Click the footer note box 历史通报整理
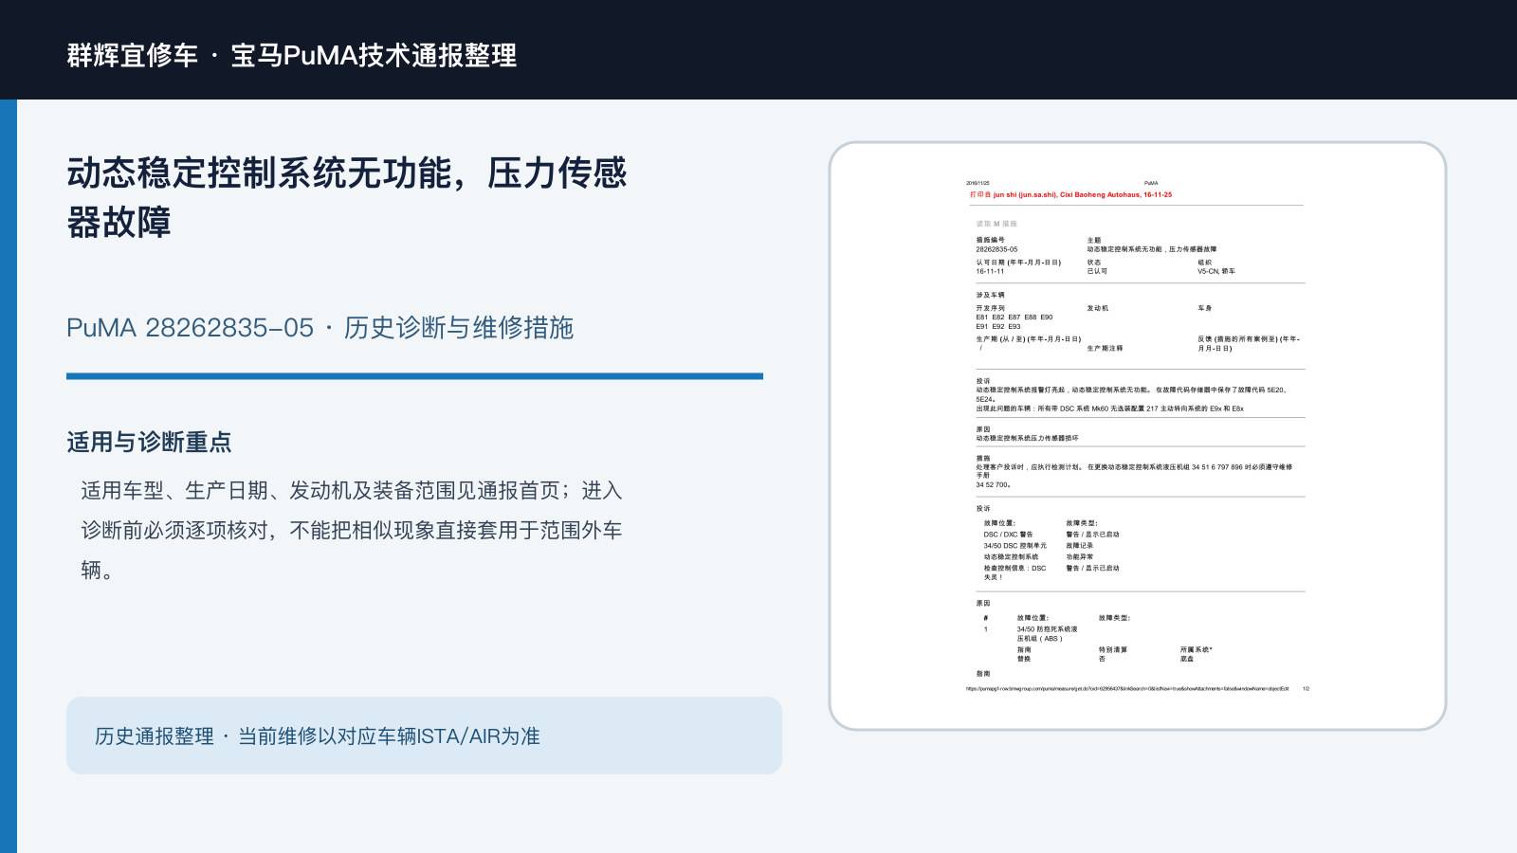Image resolution: width=1517 pixels, height=853 pixels. tap(424, 735)
